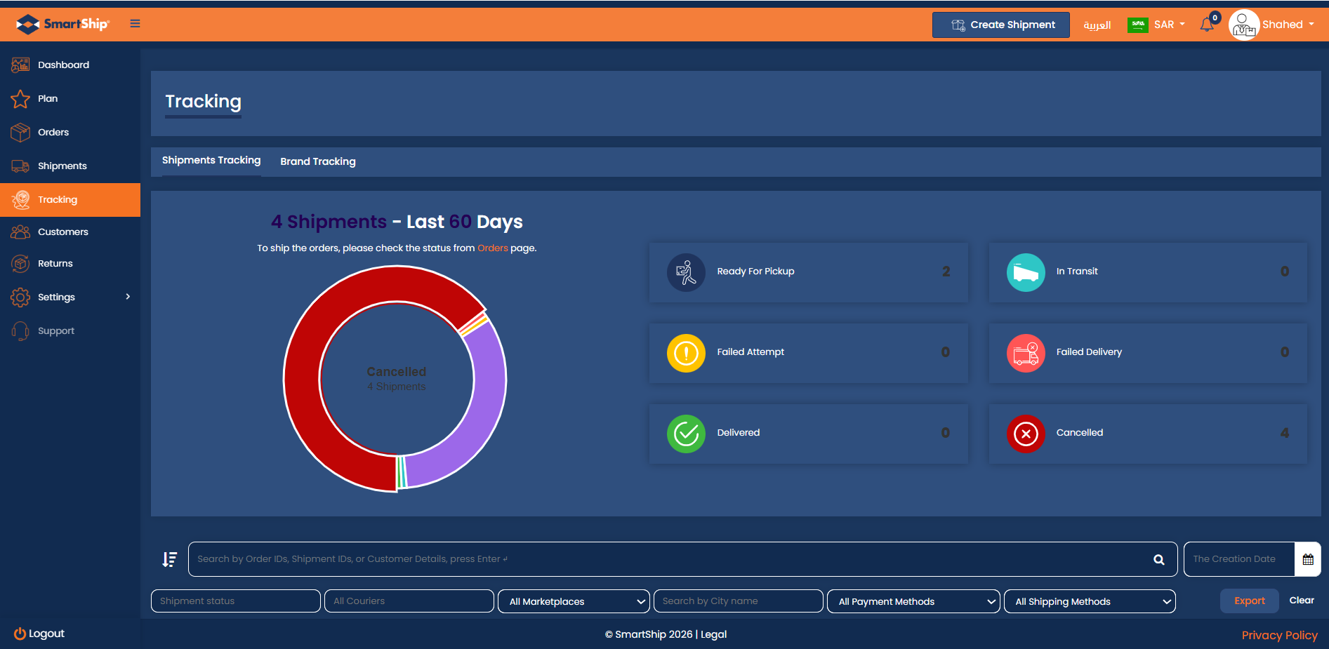Viewport: 1329px width, 649px height.
Task: Click the Failed Attempt warning icon
Action: click(685, 353)
